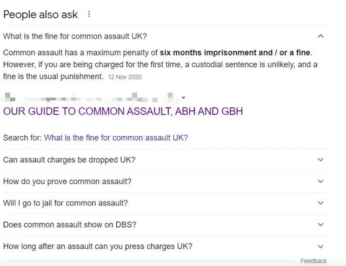Expand chevron for 'How do you prove common assault?'

(x=321, y=182)
